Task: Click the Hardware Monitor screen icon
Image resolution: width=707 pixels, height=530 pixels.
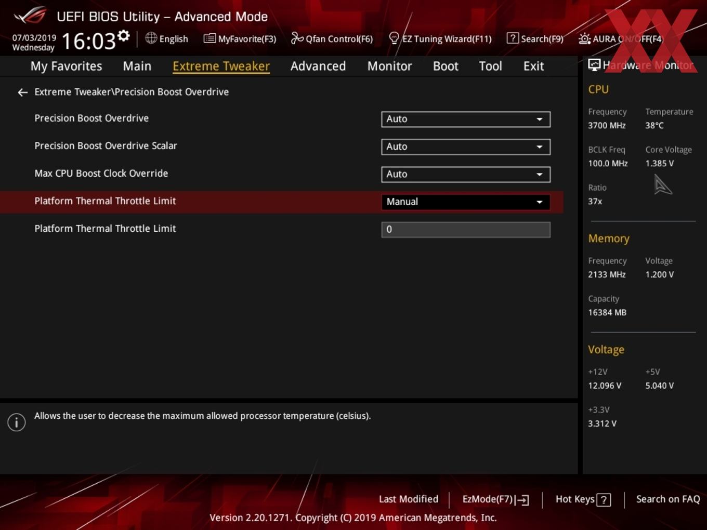Action: click(594, 65)
